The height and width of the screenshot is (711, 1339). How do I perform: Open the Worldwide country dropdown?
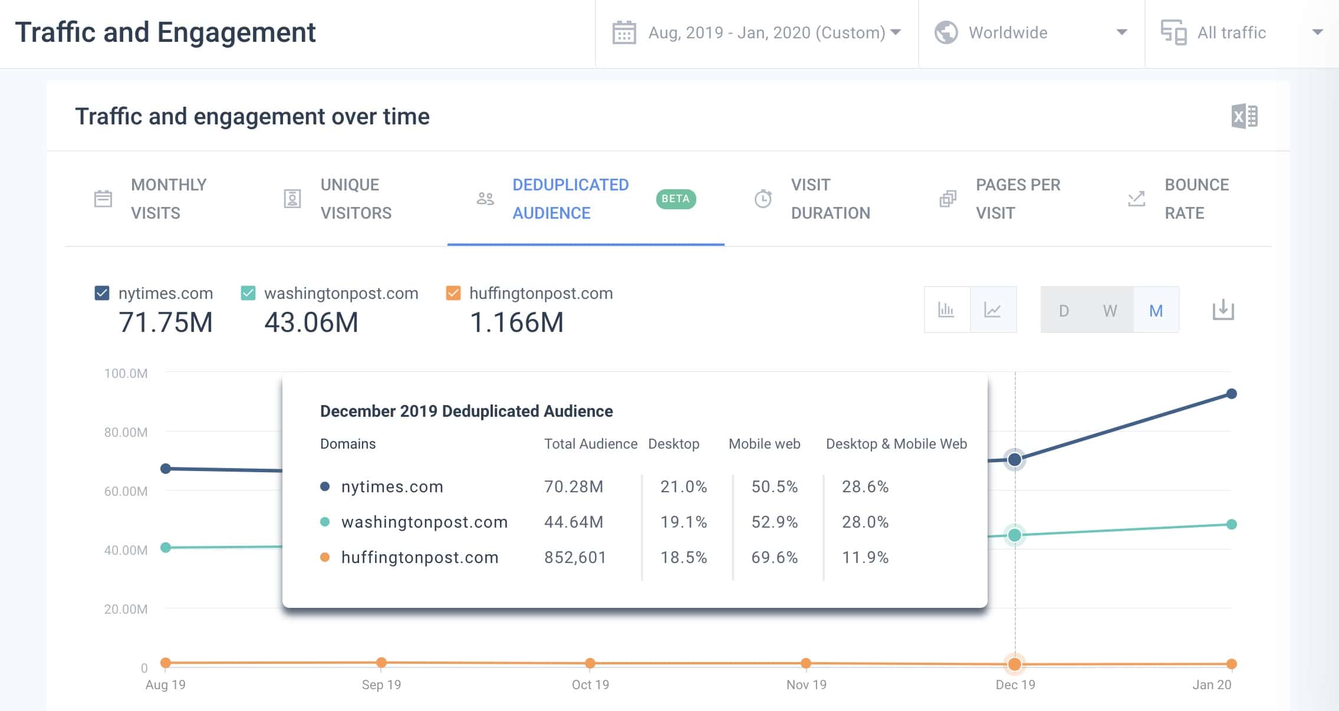1032,33
